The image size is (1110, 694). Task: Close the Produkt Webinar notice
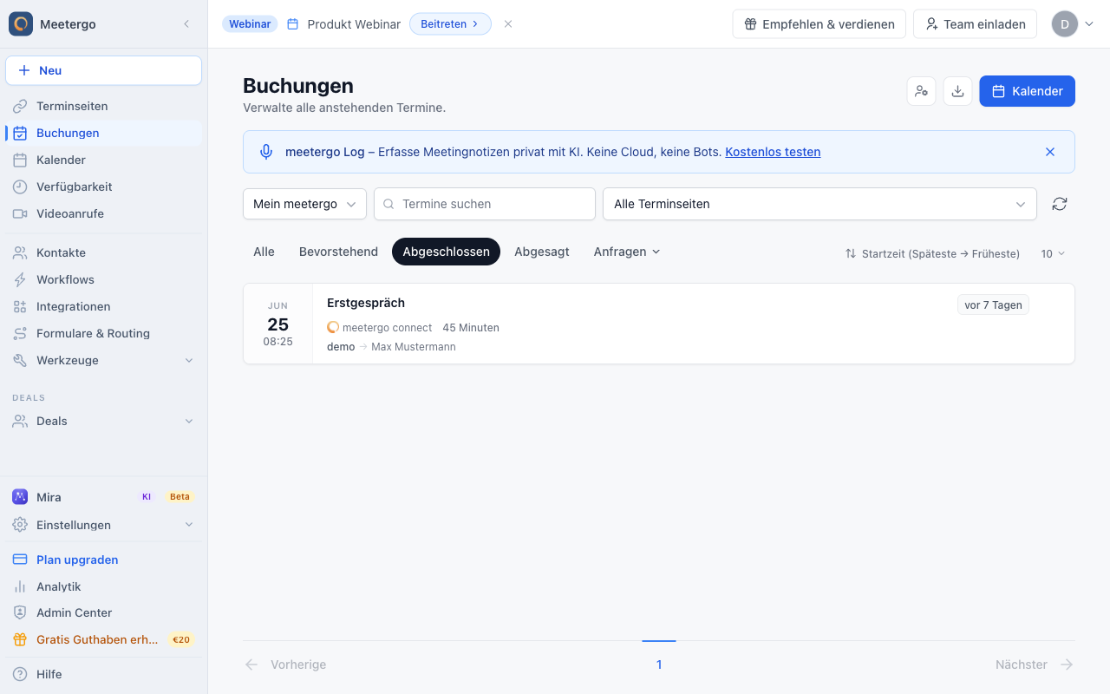[x=508, y=24]
